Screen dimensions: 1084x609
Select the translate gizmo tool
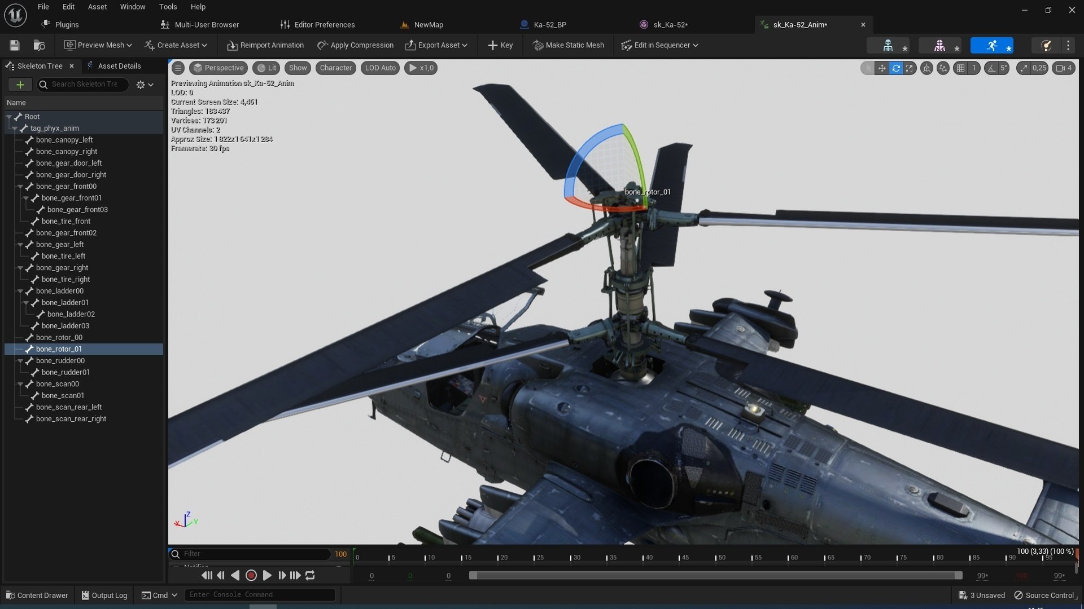pyautogui.click(x=882, y=68)
